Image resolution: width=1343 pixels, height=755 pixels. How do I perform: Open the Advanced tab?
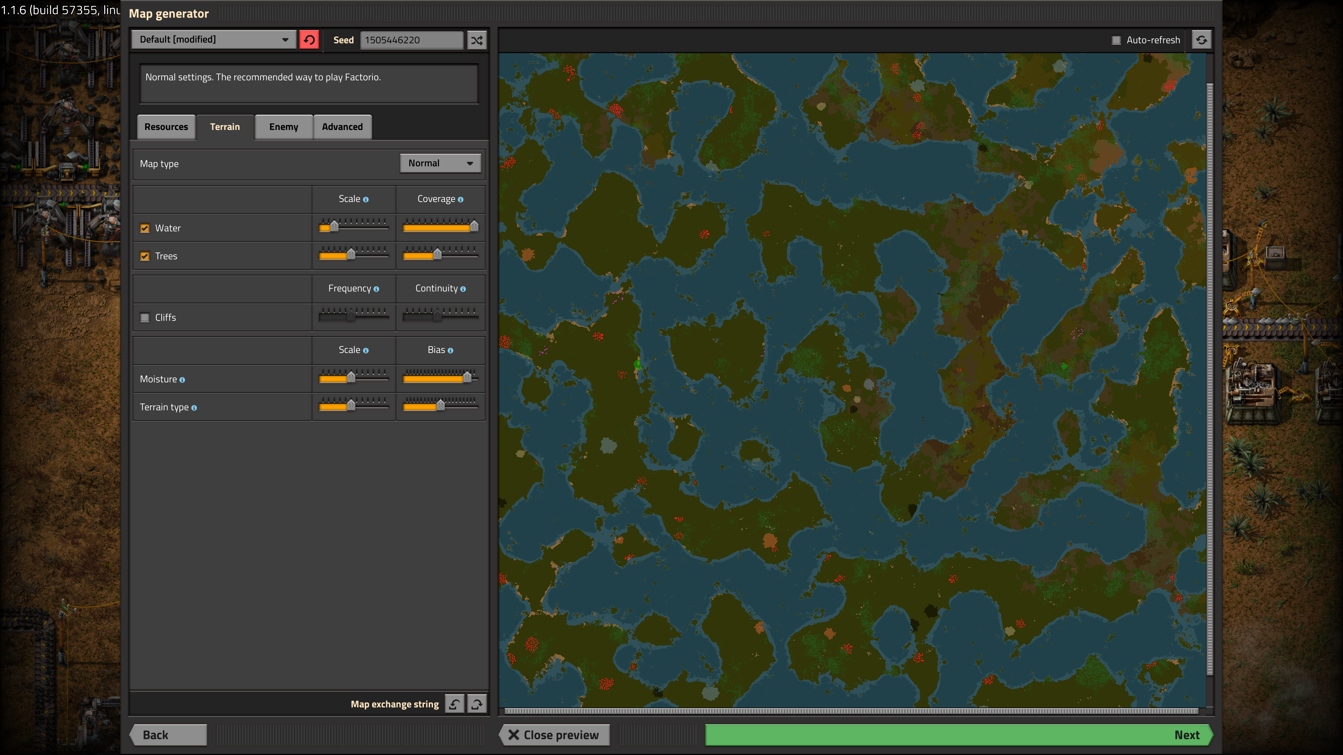click(x=342, y=127)
